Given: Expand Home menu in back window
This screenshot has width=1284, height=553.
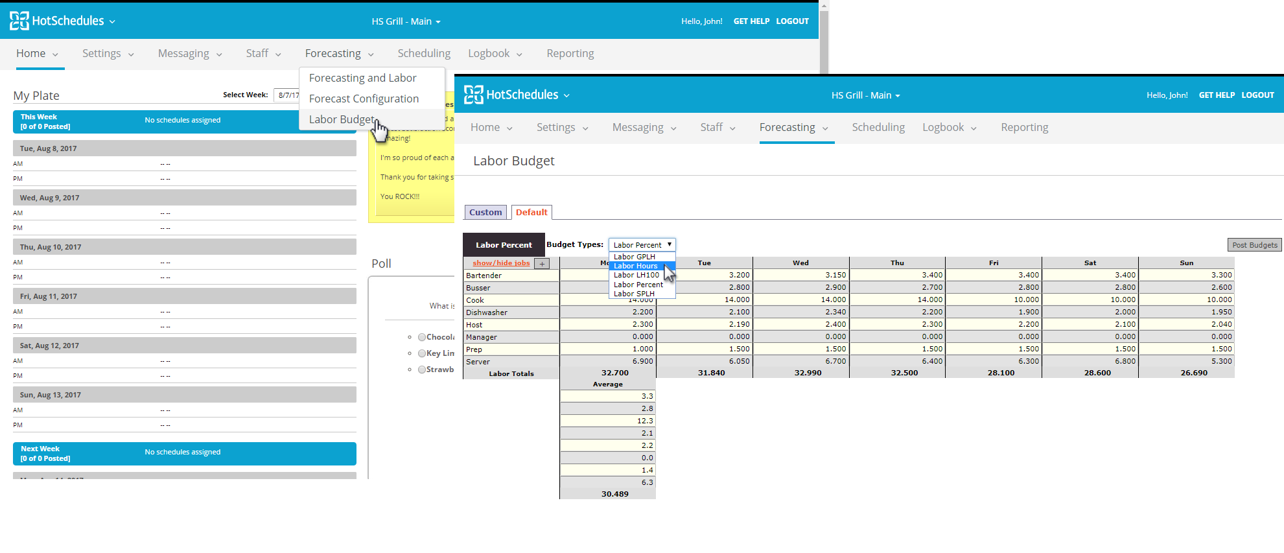Looking at the screenshot, I should [x=37, y=53].
